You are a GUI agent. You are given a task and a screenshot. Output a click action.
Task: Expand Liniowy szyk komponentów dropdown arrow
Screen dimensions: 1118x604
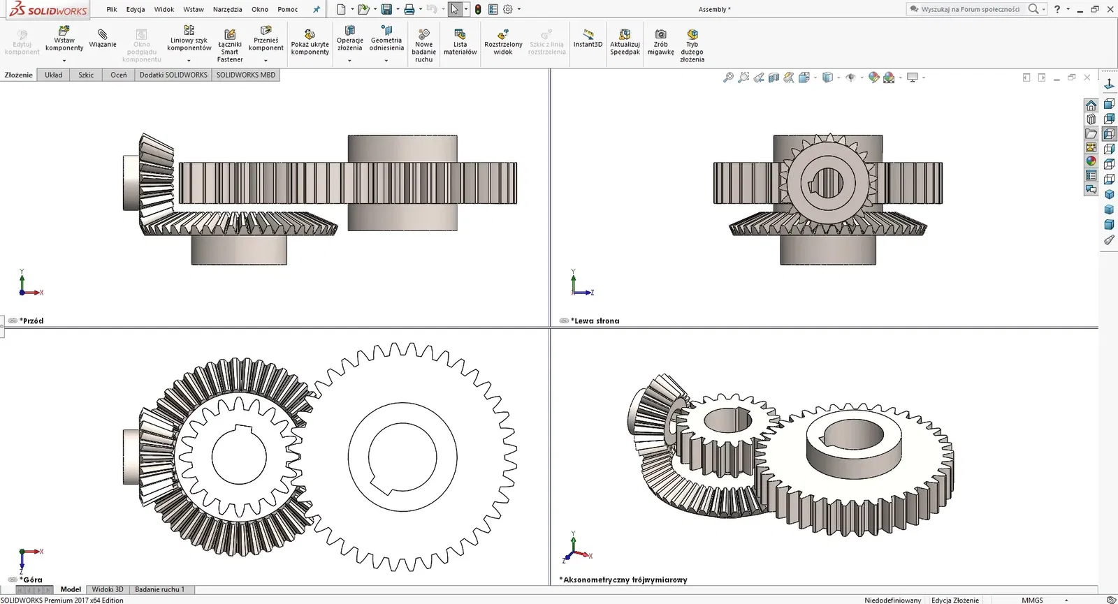point(189,61)
